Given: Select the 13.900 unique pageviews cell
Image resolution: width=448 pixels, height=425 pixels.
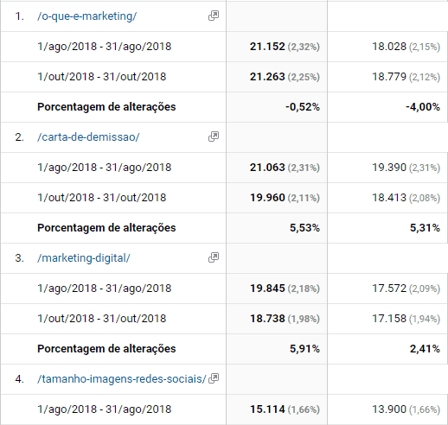Looking at the screenshot, I should [387, 409].
